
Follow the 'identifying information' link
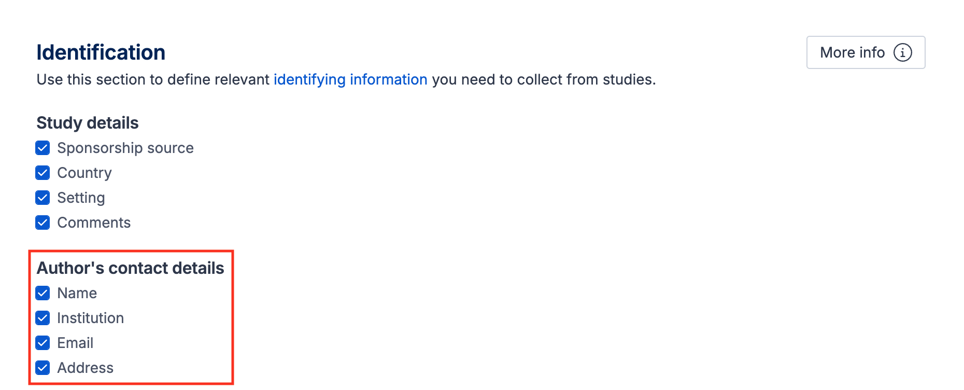350,79
